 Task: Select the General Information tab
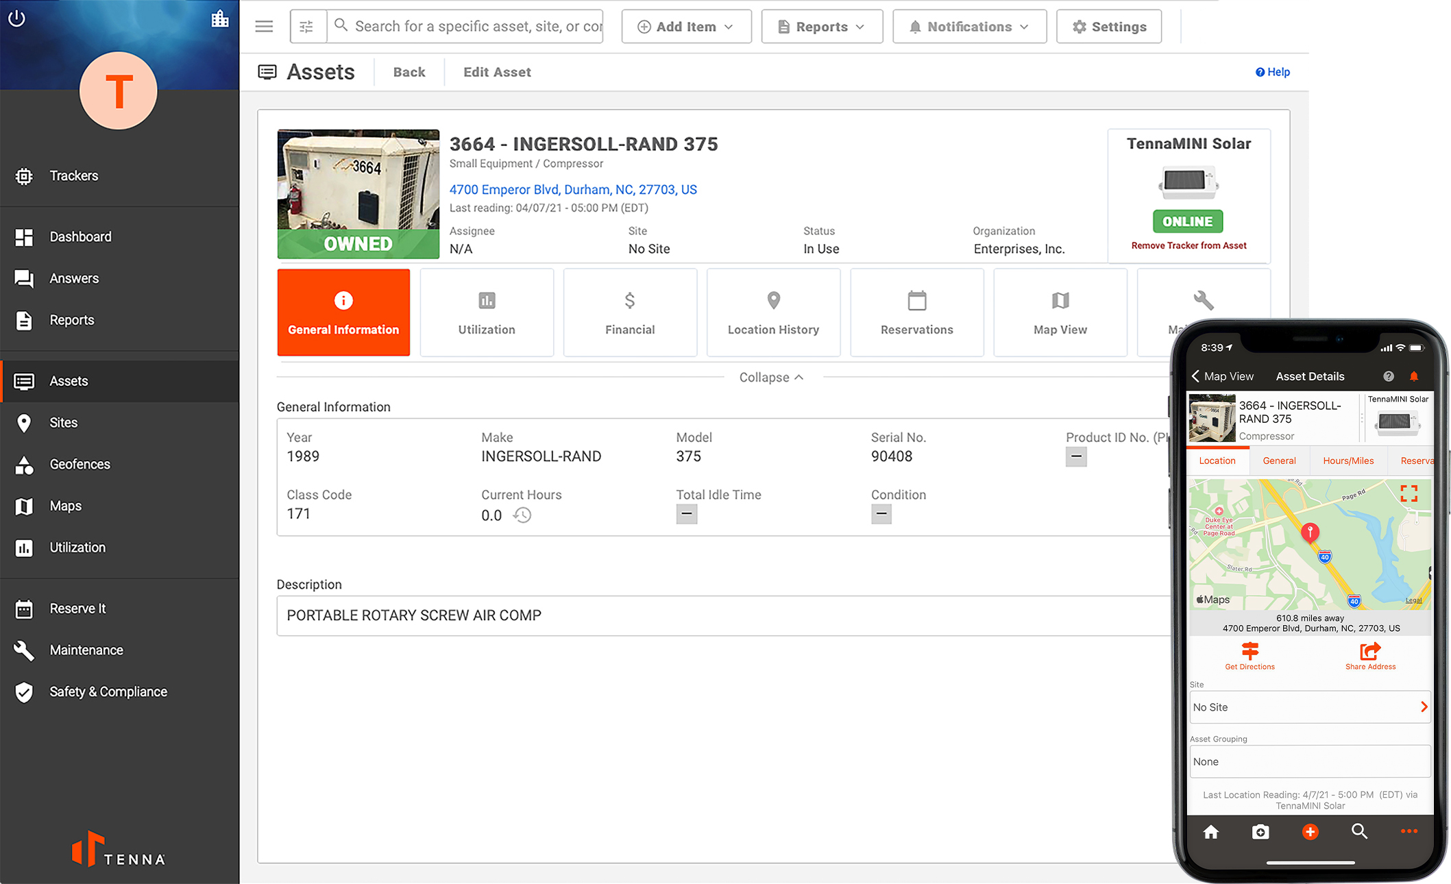click(343, 312)
